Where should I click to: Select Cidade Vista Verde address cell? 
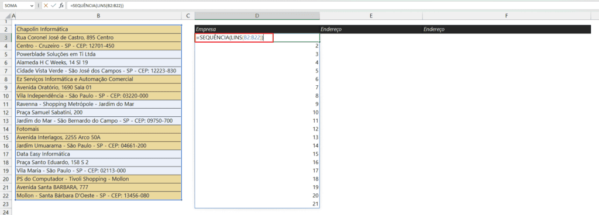tap(98, 71)
